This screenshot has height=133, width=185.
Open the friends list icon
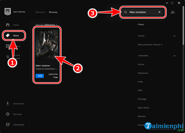click(x=173, y=12)
